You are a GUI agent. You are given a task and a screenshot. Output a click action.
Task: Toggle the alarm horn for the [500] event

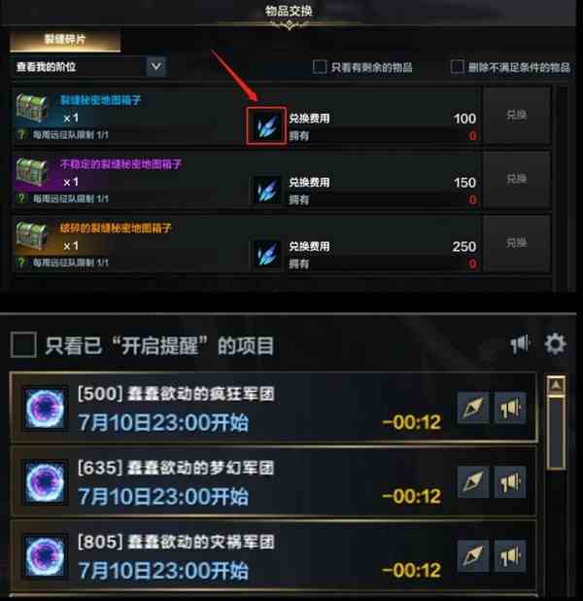pos(510,407)
